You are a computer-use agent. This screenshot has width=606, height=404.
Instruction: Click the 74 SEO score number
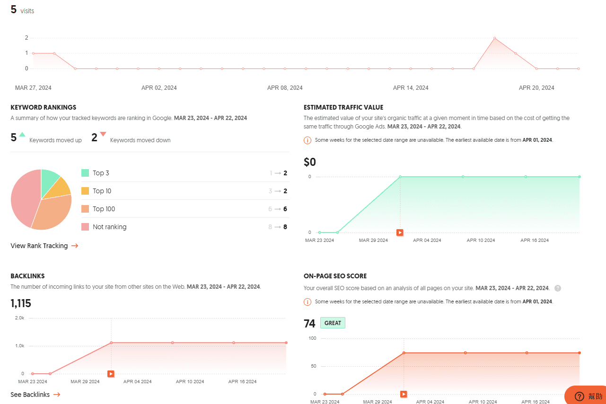(x=309, y=323)
